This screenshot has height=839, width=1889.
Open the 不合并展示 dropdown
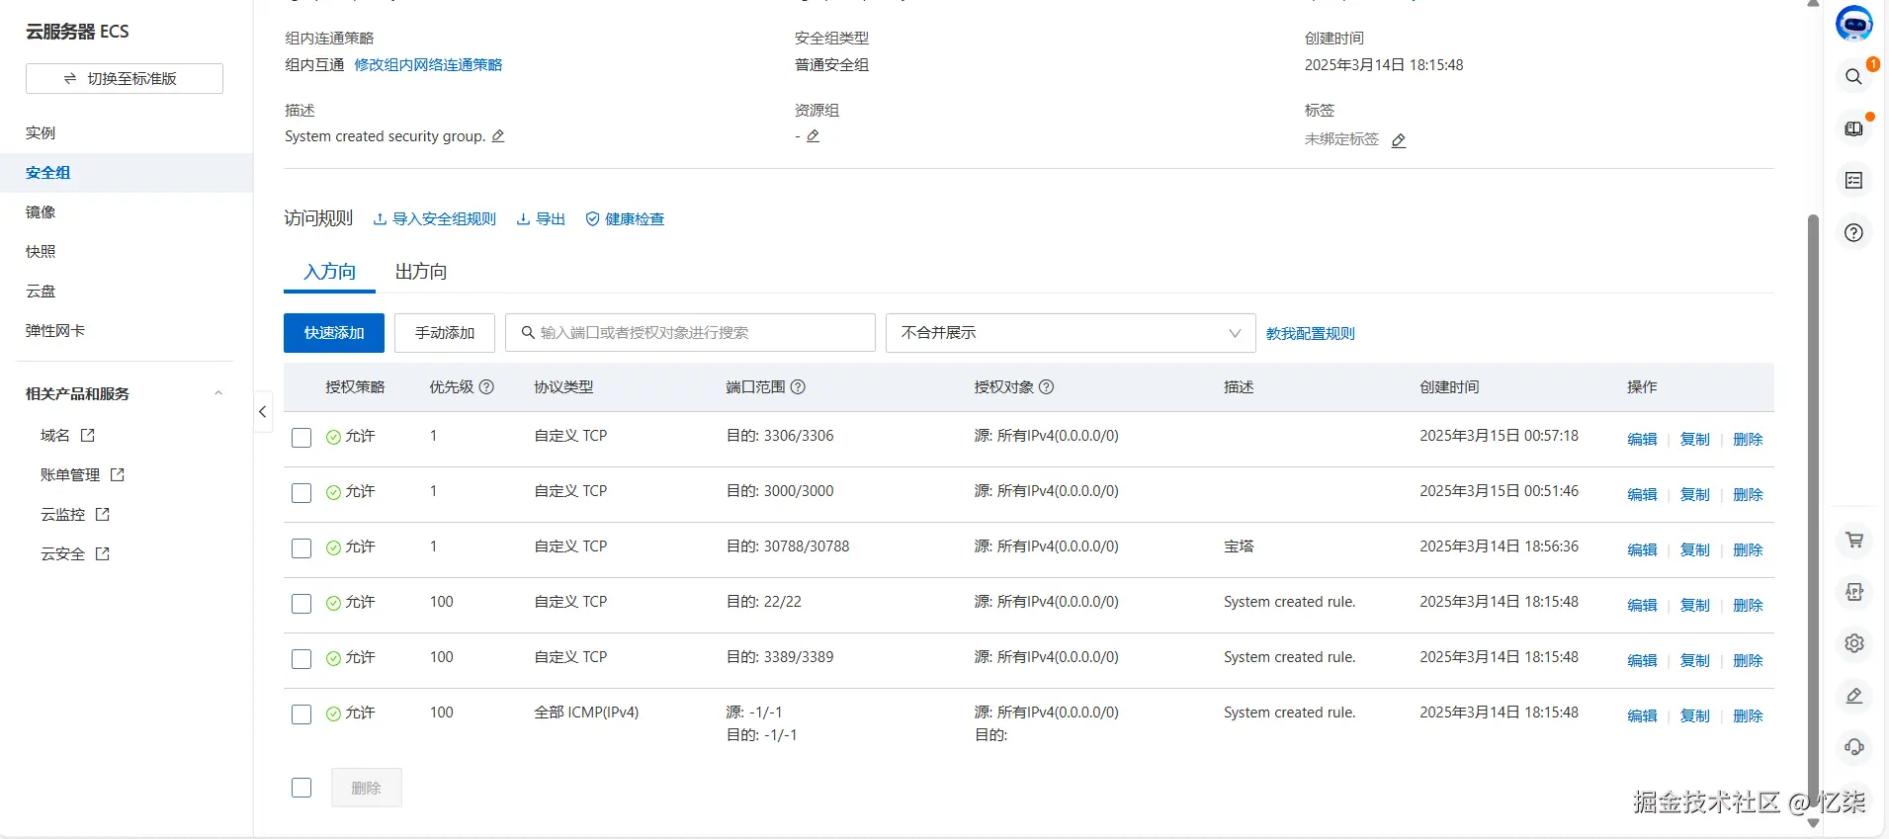tap(1071, 333)
